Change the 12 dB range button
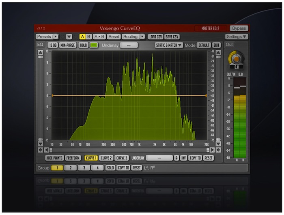This screenshot has width=284, height=215. [53, 45]
